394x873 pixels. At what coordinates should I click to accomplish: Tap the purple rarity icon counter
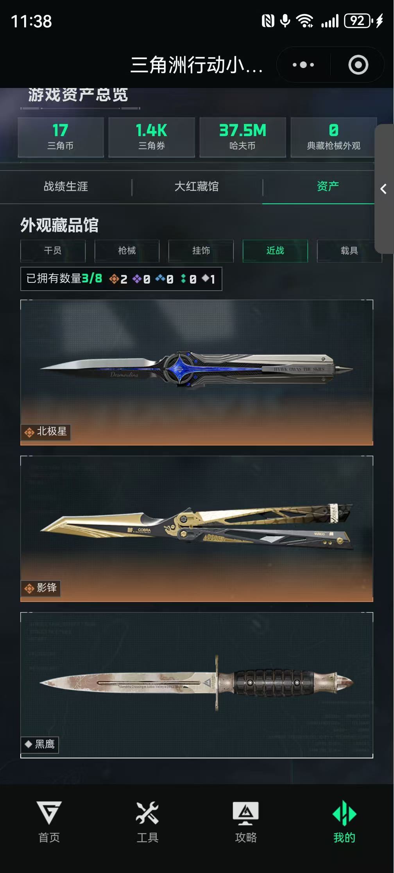[141, 279]
